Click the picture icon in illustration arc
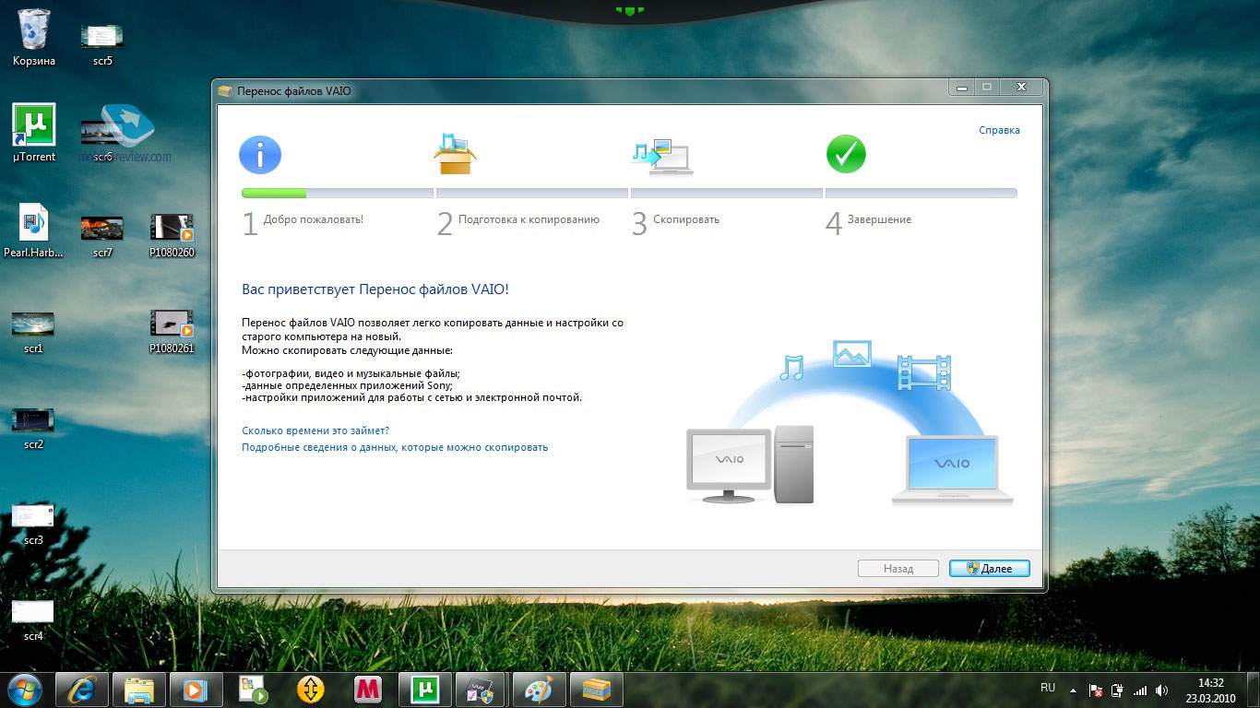 pyautogui.click(x=851, y=354)
